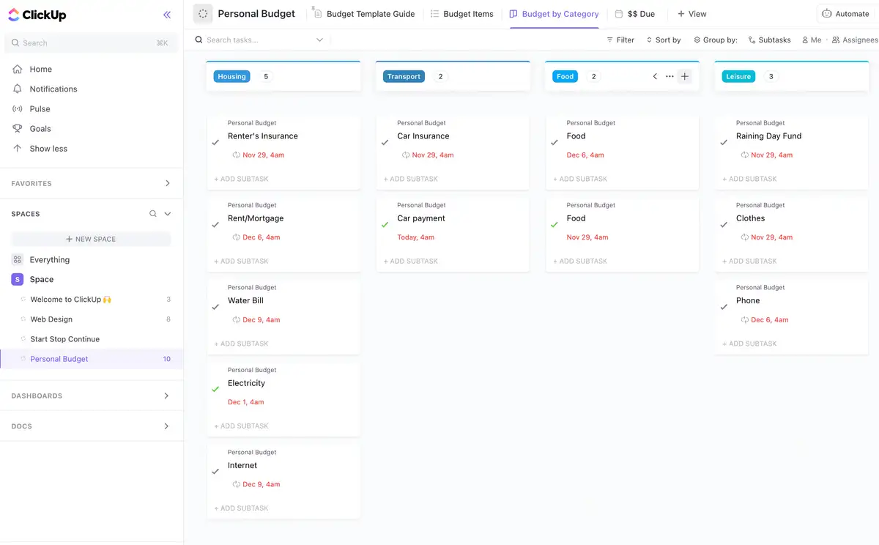Toggle checkmark on Water Bill task

coord(215,308)
